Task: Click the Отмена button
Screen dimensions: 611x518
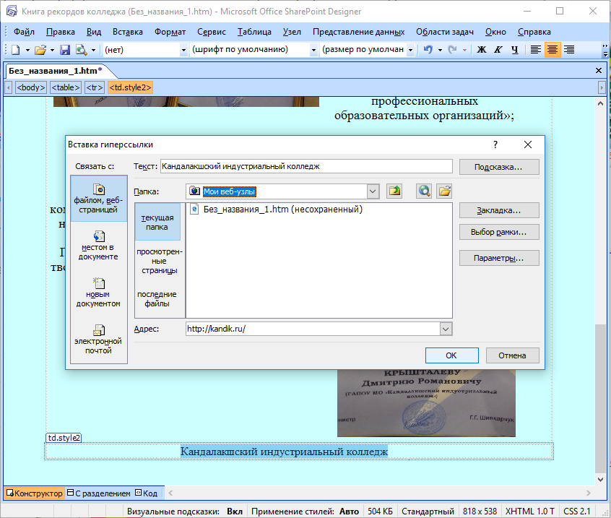Action: [x=512, y=355]
